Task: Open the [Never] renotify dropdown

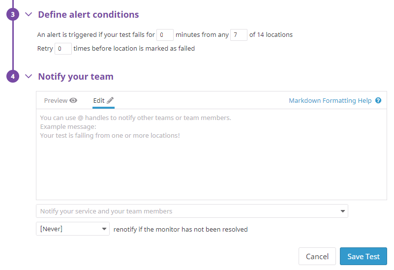Action: pos(73,229)
